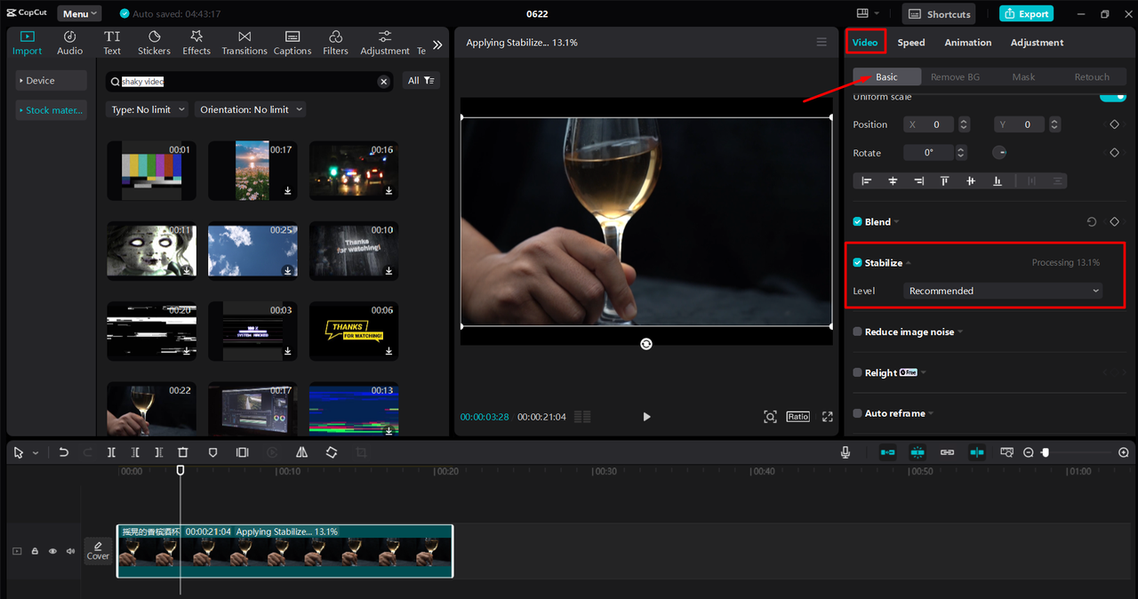Expand the selection tool mode arrow
Screen dimensions: 1138x599
tap(36, 453)
